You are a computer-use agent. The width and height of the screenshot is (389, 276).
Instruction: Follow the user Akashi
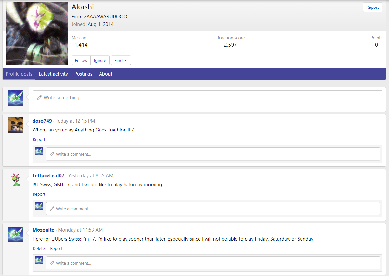click(x=81, y=60)
